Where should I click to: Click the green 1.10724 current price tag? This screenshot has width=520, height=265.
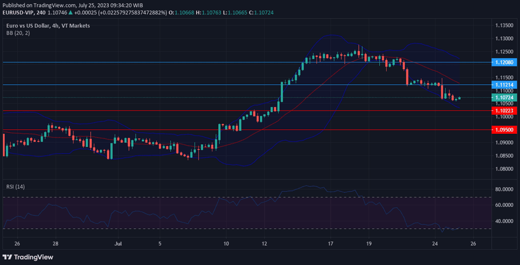504,98
